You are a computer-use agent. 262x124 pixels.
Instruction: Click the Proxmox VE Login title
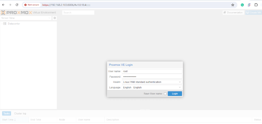click(121, 65)
